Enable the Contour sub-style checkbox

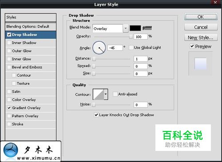pos(14,75)
